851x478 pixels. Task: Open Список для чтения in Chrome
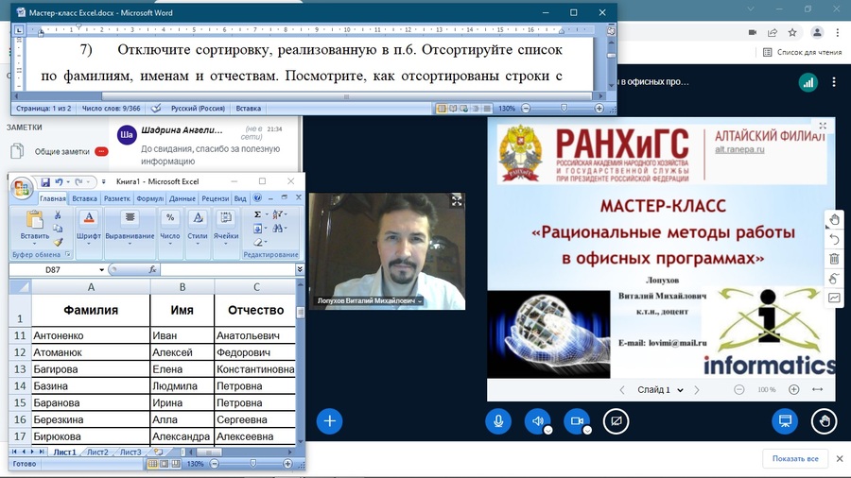tap(803, 52)
